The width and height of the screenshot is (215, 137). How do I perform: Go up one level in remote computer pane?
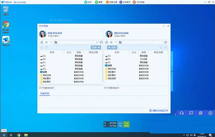coord(116,42)
